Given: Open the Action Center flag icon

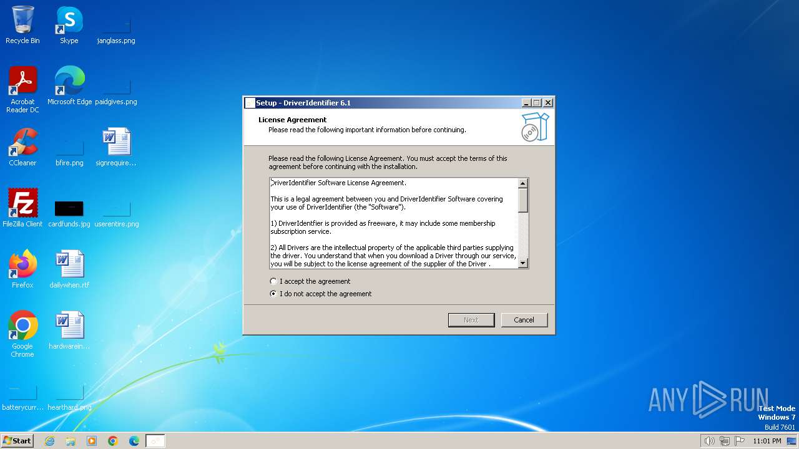Looking at the screenshot, I should (740, 441).
